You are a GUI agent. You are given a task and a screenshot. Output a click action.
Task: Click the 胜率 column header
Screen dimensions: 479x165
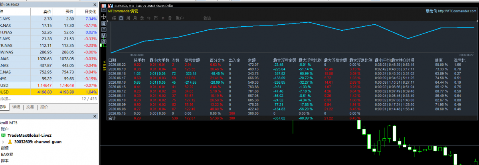click(439, 60)
